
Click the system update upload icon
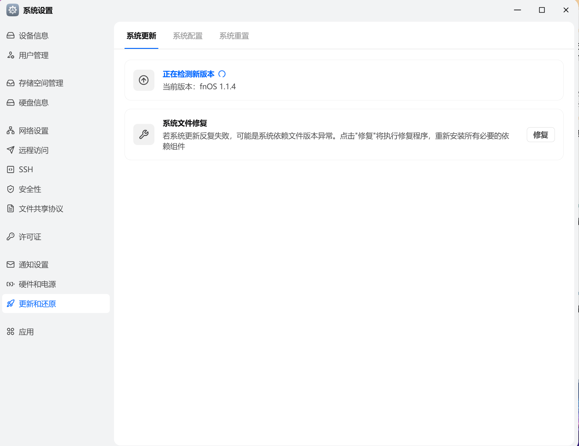(x=144, y=80)
